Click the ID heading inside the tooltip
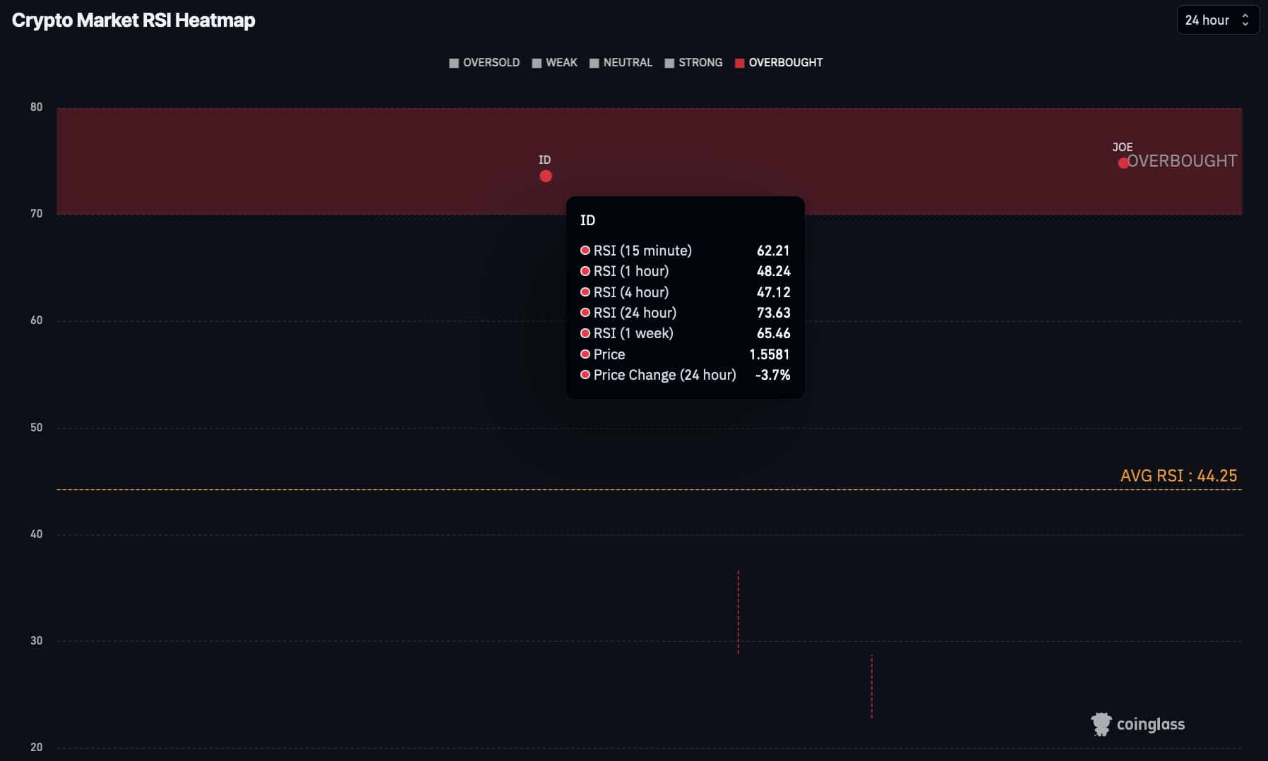Screen dimensions: 1268x761 click(x=587, y=220)
